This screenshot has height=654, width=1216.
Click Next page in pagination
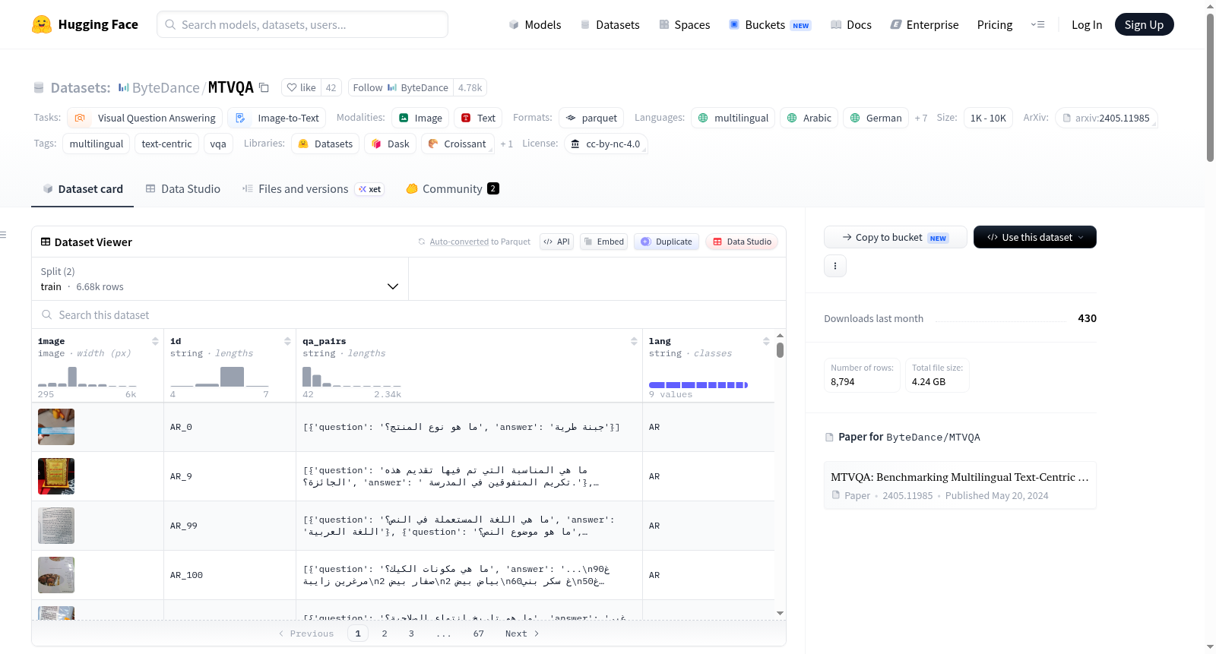tap(522, 633)
